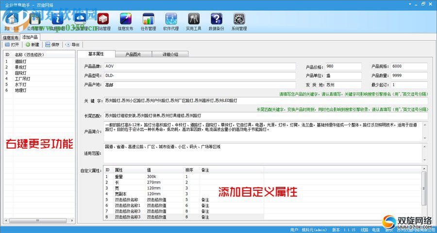Image resolution: width=437 pixels, height=233 pixels.
Task: Select the 产品图片 tab
Action: coord(133,54)
